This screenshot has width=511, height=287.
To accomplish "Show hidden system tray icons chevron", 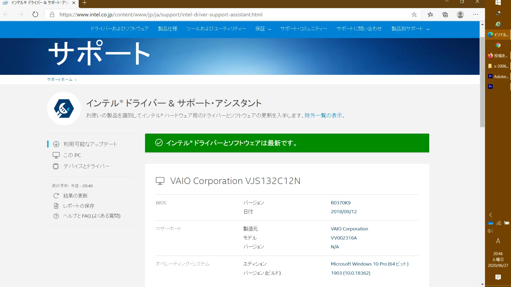I will click(x=490, y=215).
